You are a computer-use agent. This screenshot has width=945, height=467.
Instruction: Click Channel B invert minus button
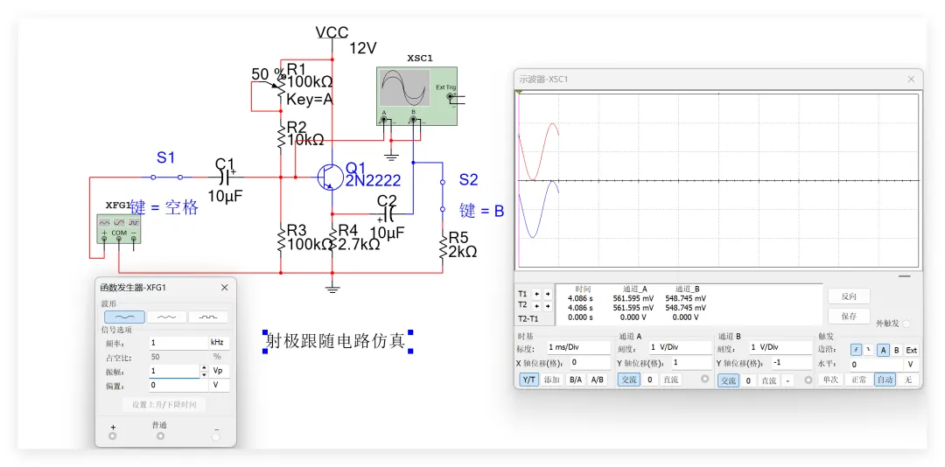click(789, 380)
